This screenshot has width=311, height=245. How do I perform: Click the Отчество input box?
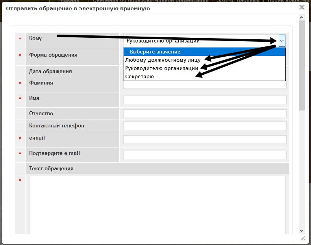tap(205, 114)
